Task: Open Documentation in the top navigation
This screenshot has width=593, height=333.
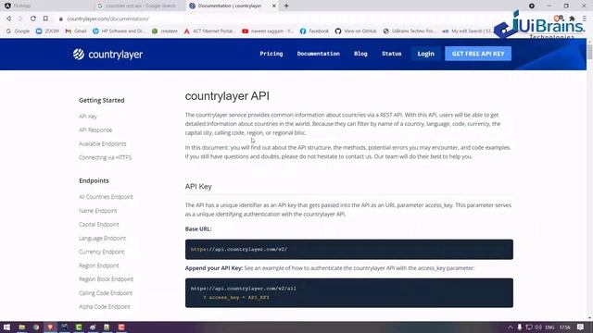Action: pyautogui.click(x=318, y=54)
